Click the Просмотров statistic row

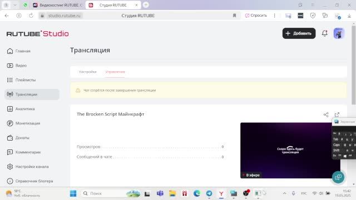(150, 147)
